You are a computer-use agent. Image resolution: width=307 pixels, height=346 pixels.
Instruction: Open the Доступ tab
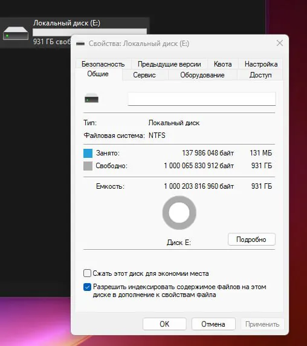tap(260, 75)
